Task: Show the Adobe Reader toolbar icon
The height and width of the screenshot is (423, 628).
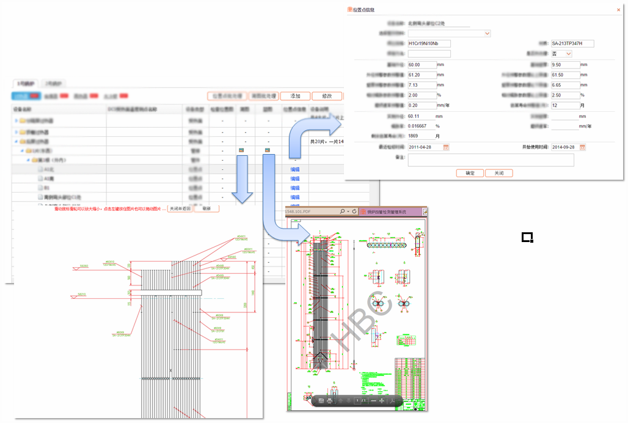Action: tap(392, 400)
